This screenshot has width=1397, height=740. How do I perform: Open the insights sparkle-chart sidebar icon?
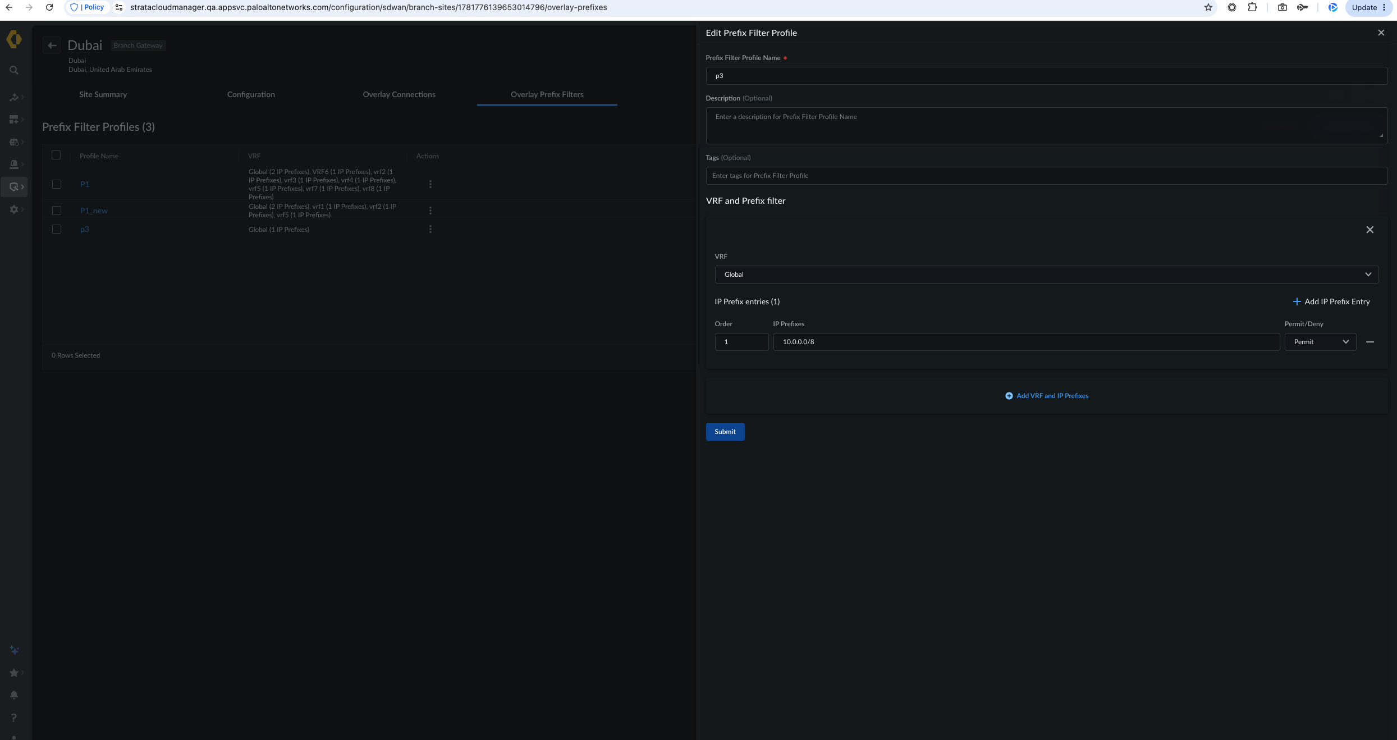14,97
